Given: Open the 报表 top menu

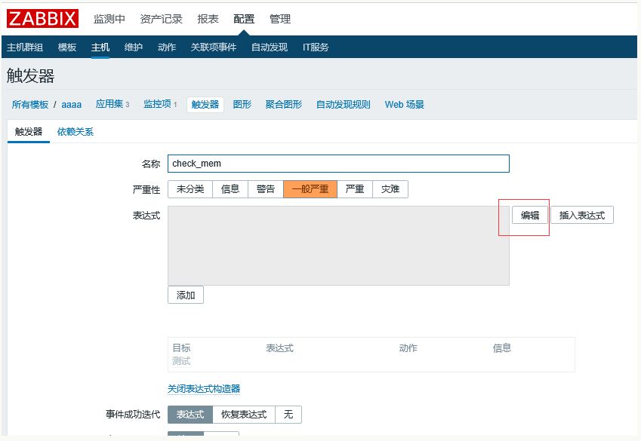Looking at the screenshot, I should click(x=208, y=19).
